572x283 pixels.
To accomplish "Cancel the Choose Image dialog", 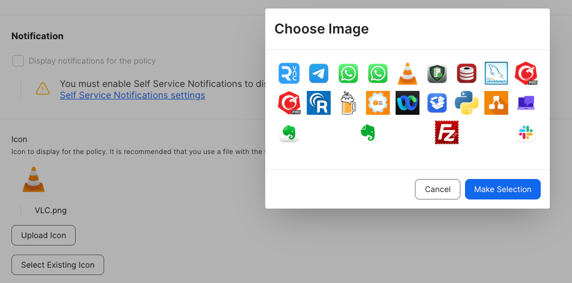I will (x=437, y=189).
